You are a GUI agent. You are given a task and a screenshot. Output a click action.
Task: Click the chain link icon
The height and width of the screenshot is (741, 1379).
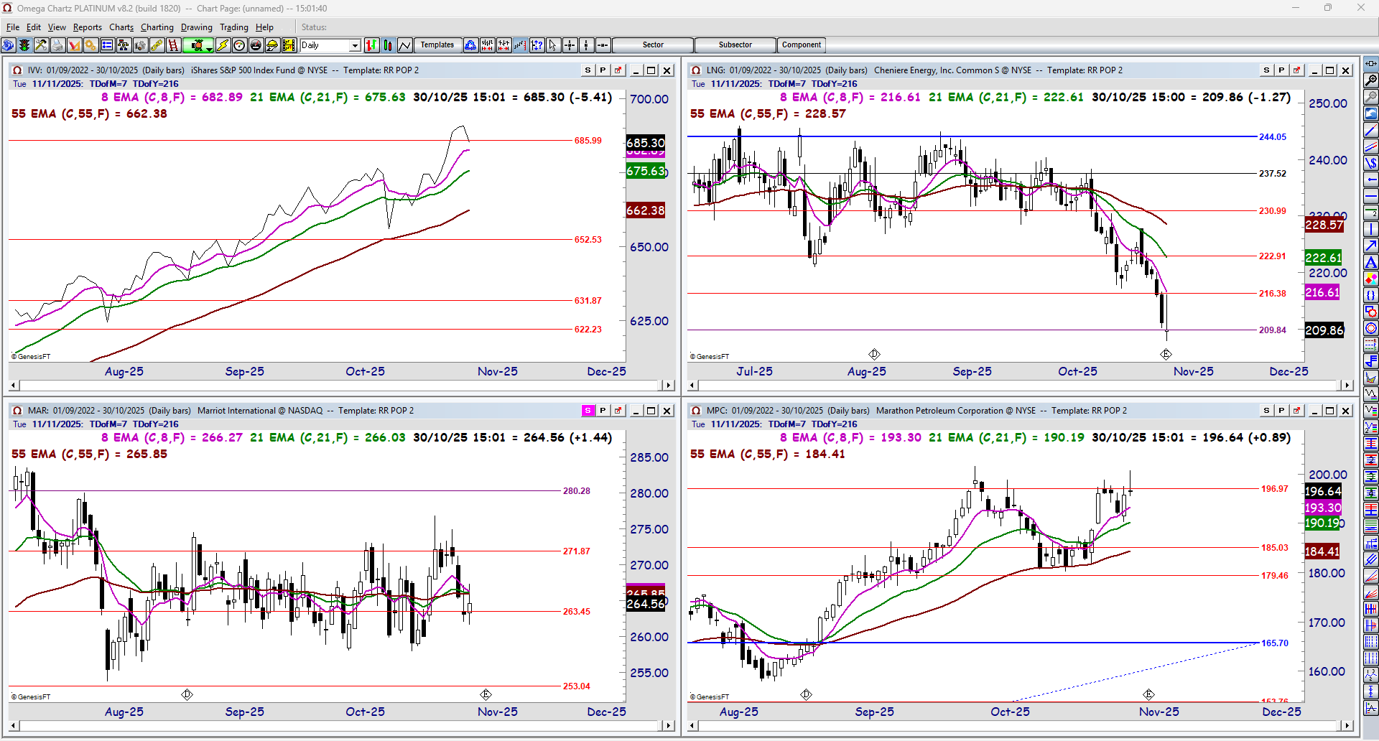pyautogui.click(x=157, y=45)
